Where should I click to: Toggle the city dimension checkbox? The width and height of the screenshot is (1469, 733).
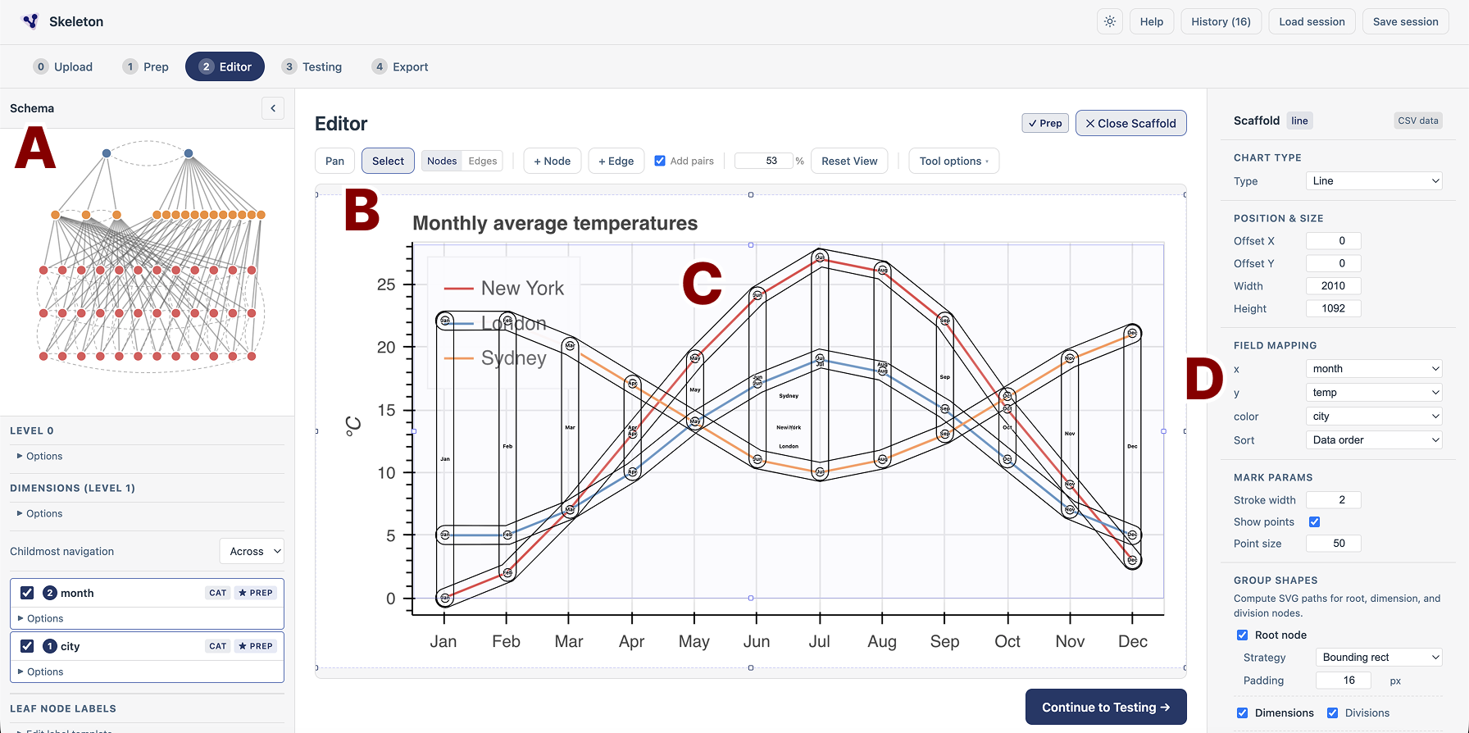[27, 646]
